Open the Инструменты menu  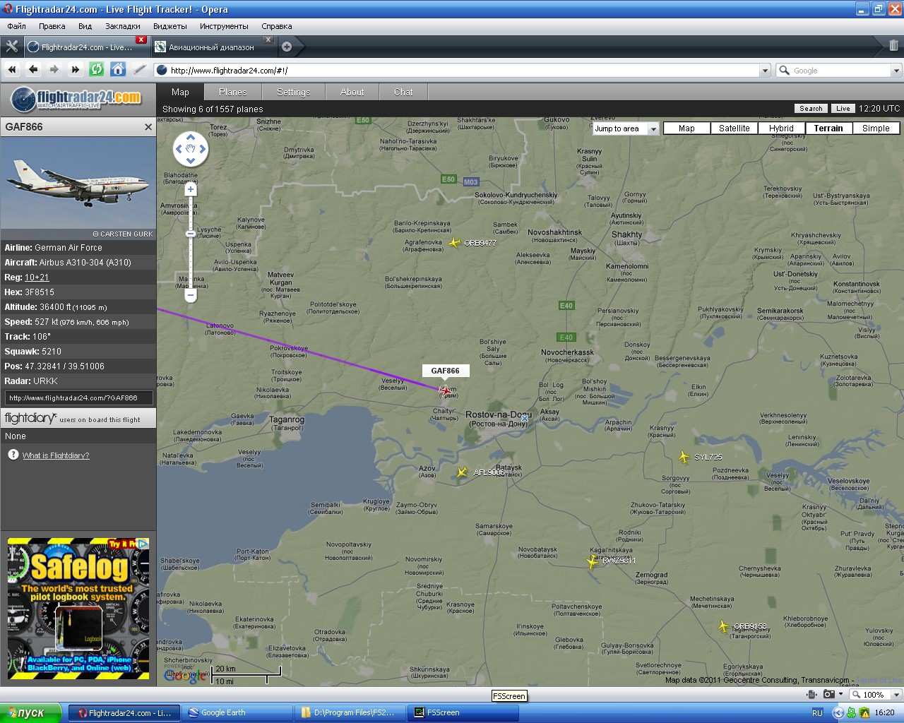(x=224, y=26)
